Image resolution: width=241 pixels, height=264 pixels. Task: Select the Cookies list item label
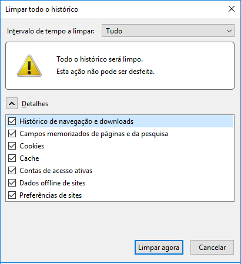coord(32,146)
